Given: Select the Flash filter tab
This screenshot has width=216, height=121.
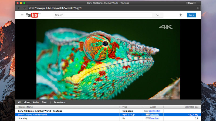Looking at the screenshot, I should point(44,102).
